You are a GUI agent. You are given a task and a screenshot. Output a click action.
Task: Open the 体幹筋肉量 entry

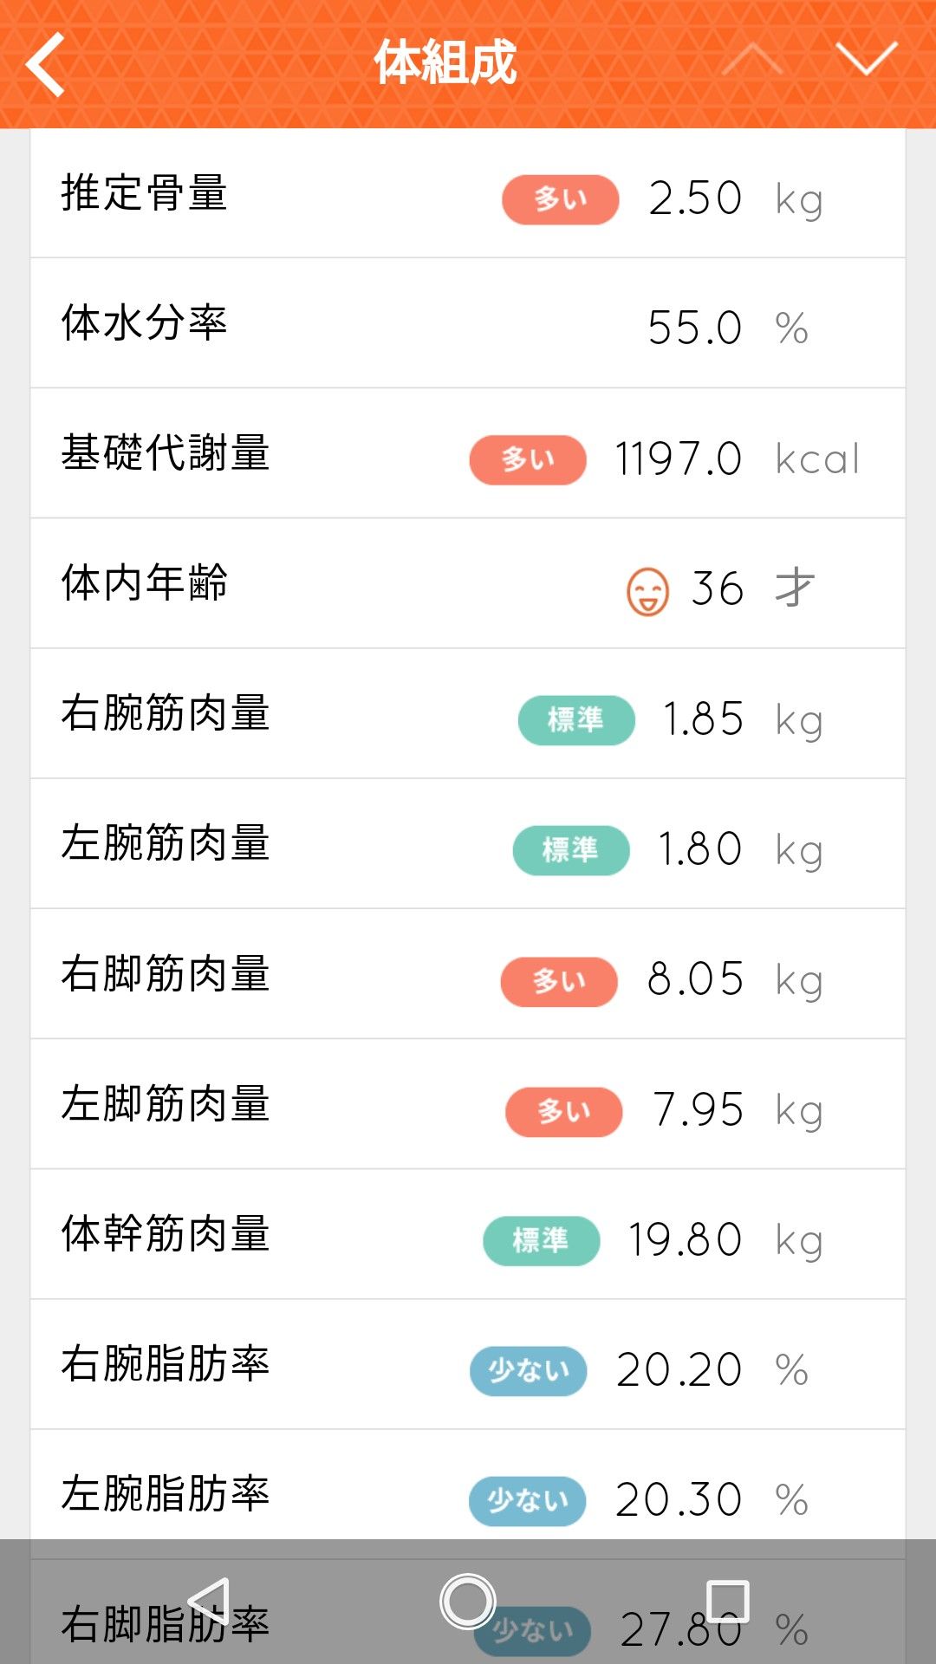click(468, 1234)
